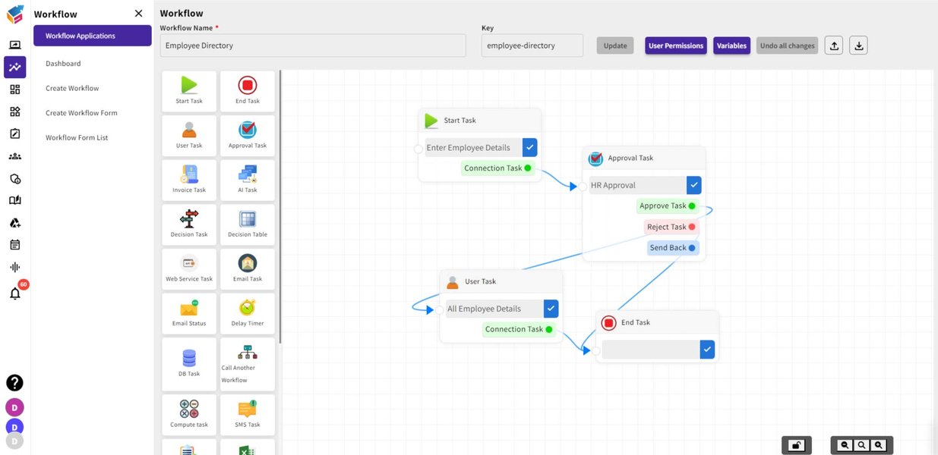The width and height of the screenshot is (938, 455).
Task: Close the Workflow side panel
Action: click(138, 14)
